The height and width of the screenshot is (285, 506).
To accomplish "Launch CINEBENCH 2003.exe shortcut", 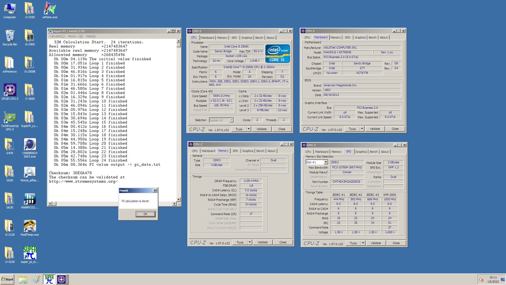I will click(30, 148).
